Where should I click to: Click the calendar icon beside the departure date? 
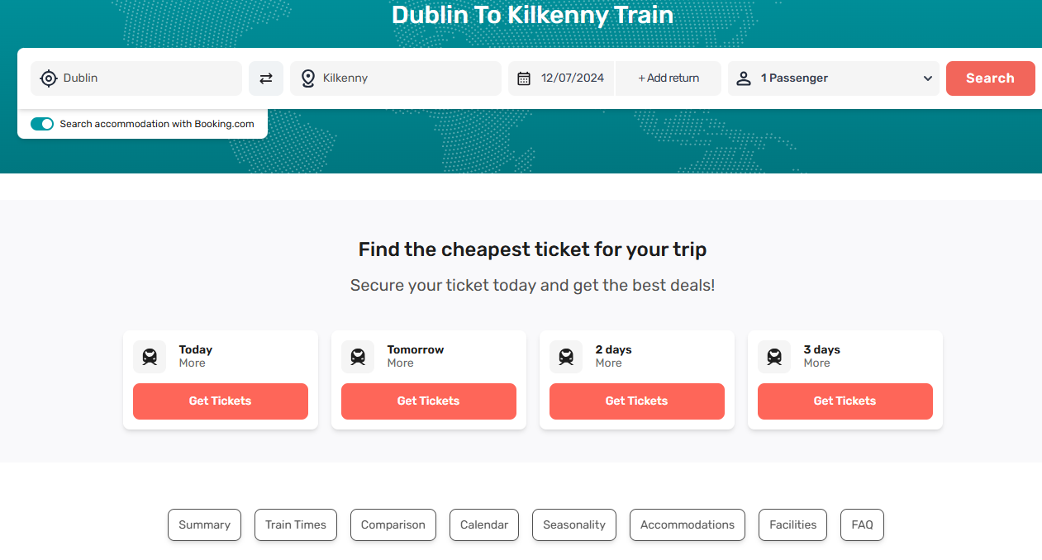(524, 78)
